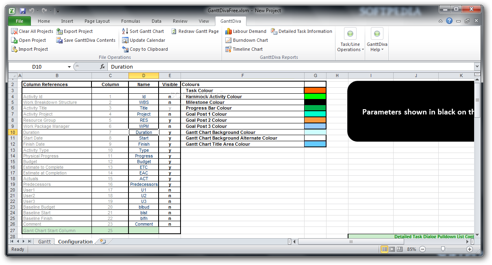Select the 'Comment' name cell
The height and width of the screenshot is (265, 492).
(x=144, y=224)
